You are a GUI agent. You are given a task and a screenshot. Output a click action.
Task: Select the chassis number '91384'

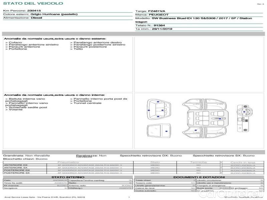pos(159,25)
